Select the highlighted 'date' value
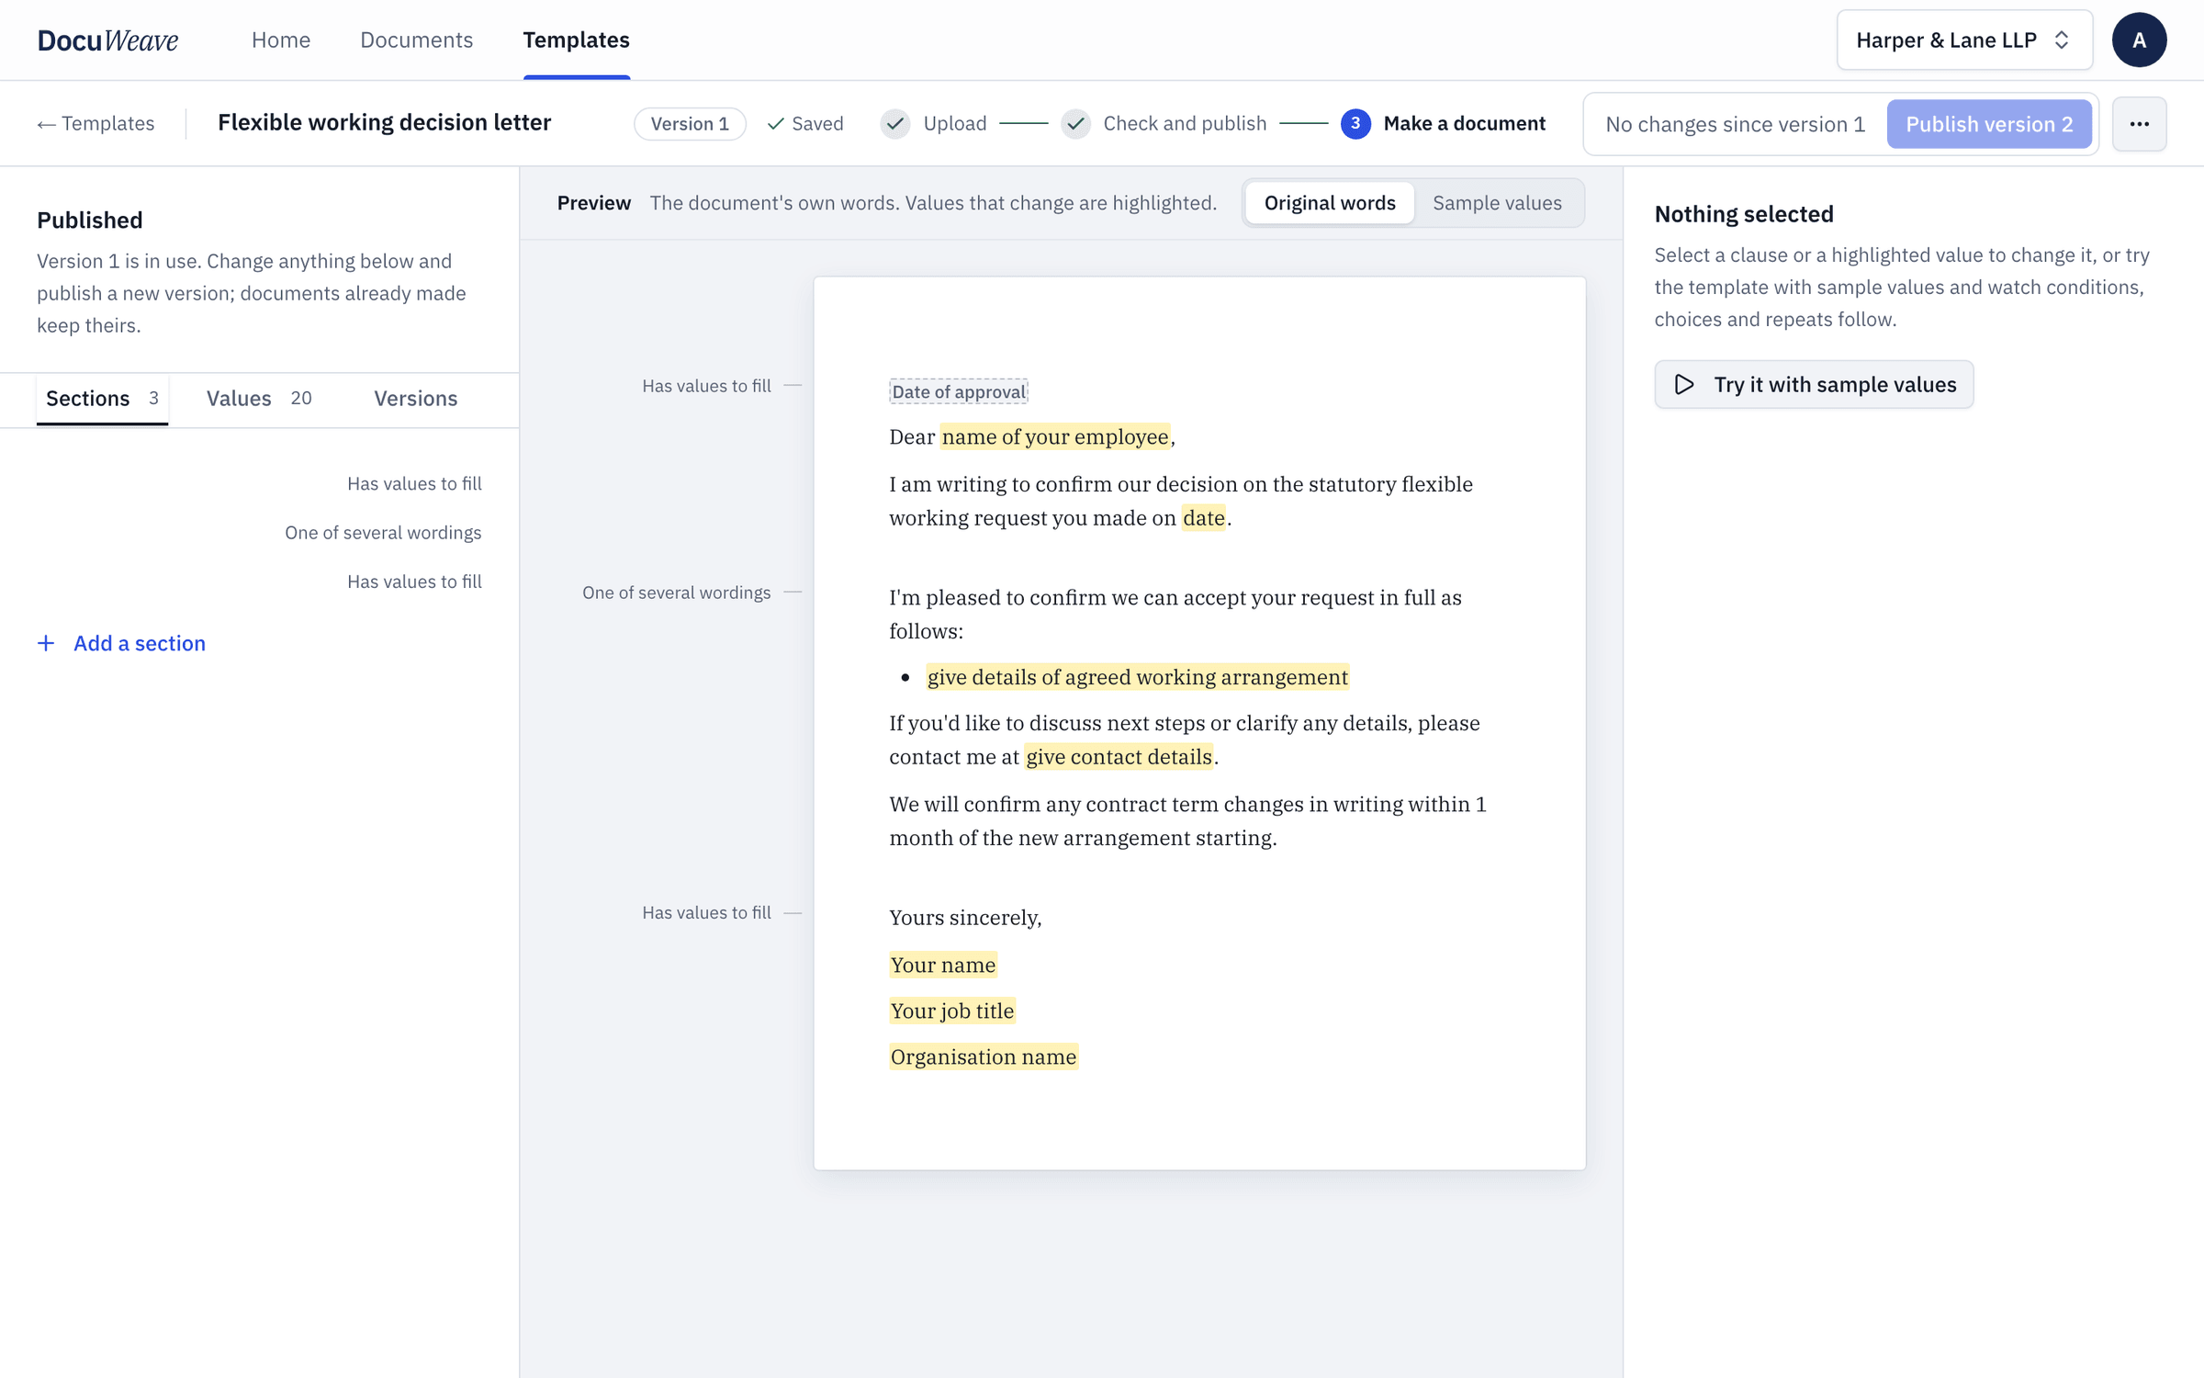The image size is (2204, 1378). (x=1203, y=518)
